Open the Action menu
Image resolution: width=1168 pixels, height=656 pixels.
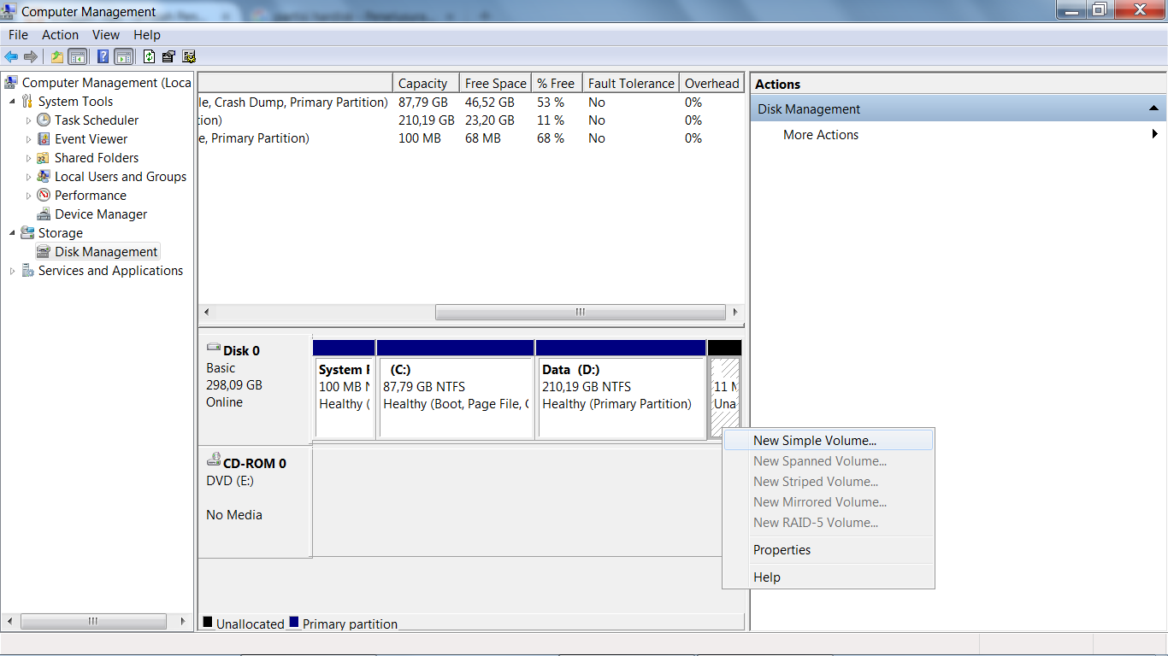[60, 35]
